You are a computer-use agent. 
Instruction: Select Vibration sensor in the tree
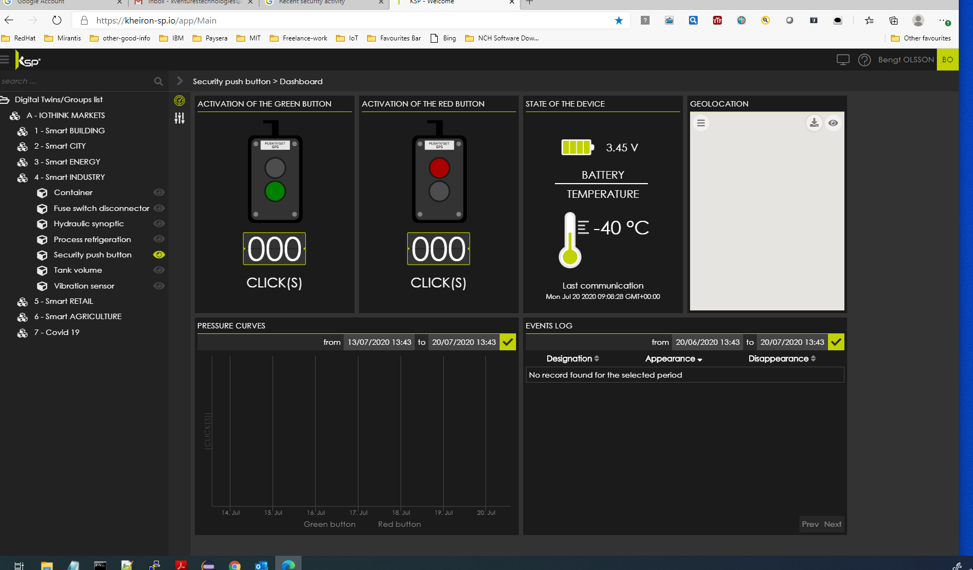84,286
